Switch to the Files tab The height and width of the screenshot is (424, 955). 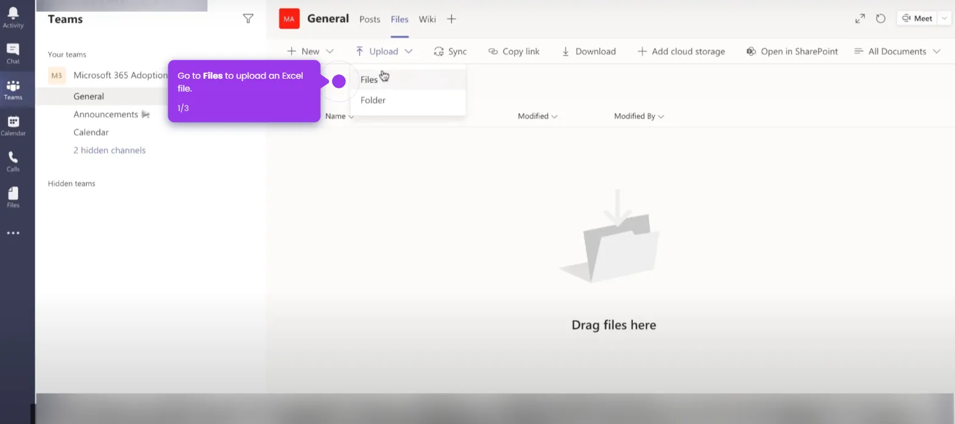tap(400, 19)
